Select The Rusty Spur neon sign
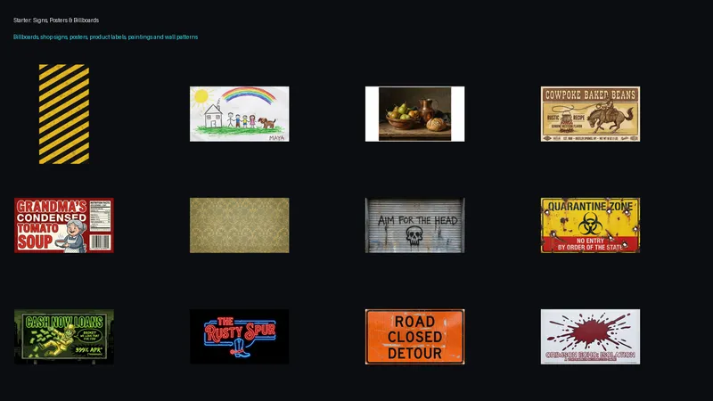The width and height of the screenshot is (713, 401). point(239,337)
